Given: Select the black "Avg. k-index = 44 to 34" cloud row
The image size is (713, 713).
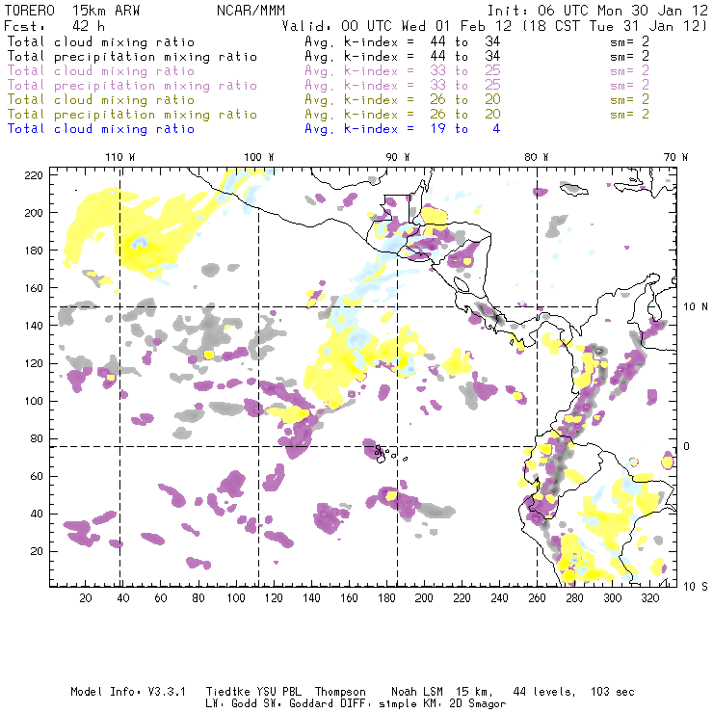Looking at the screenshot, I should click(x=403, y=41).
